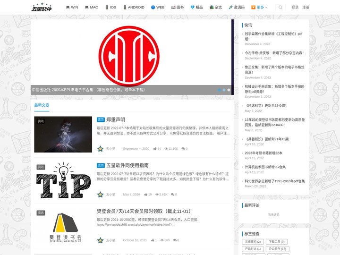Open the 郑重声明 article title
Screen dimensions: 340x255
(116, 119)
